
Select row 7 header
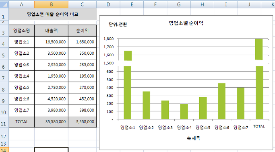point(4,76)
